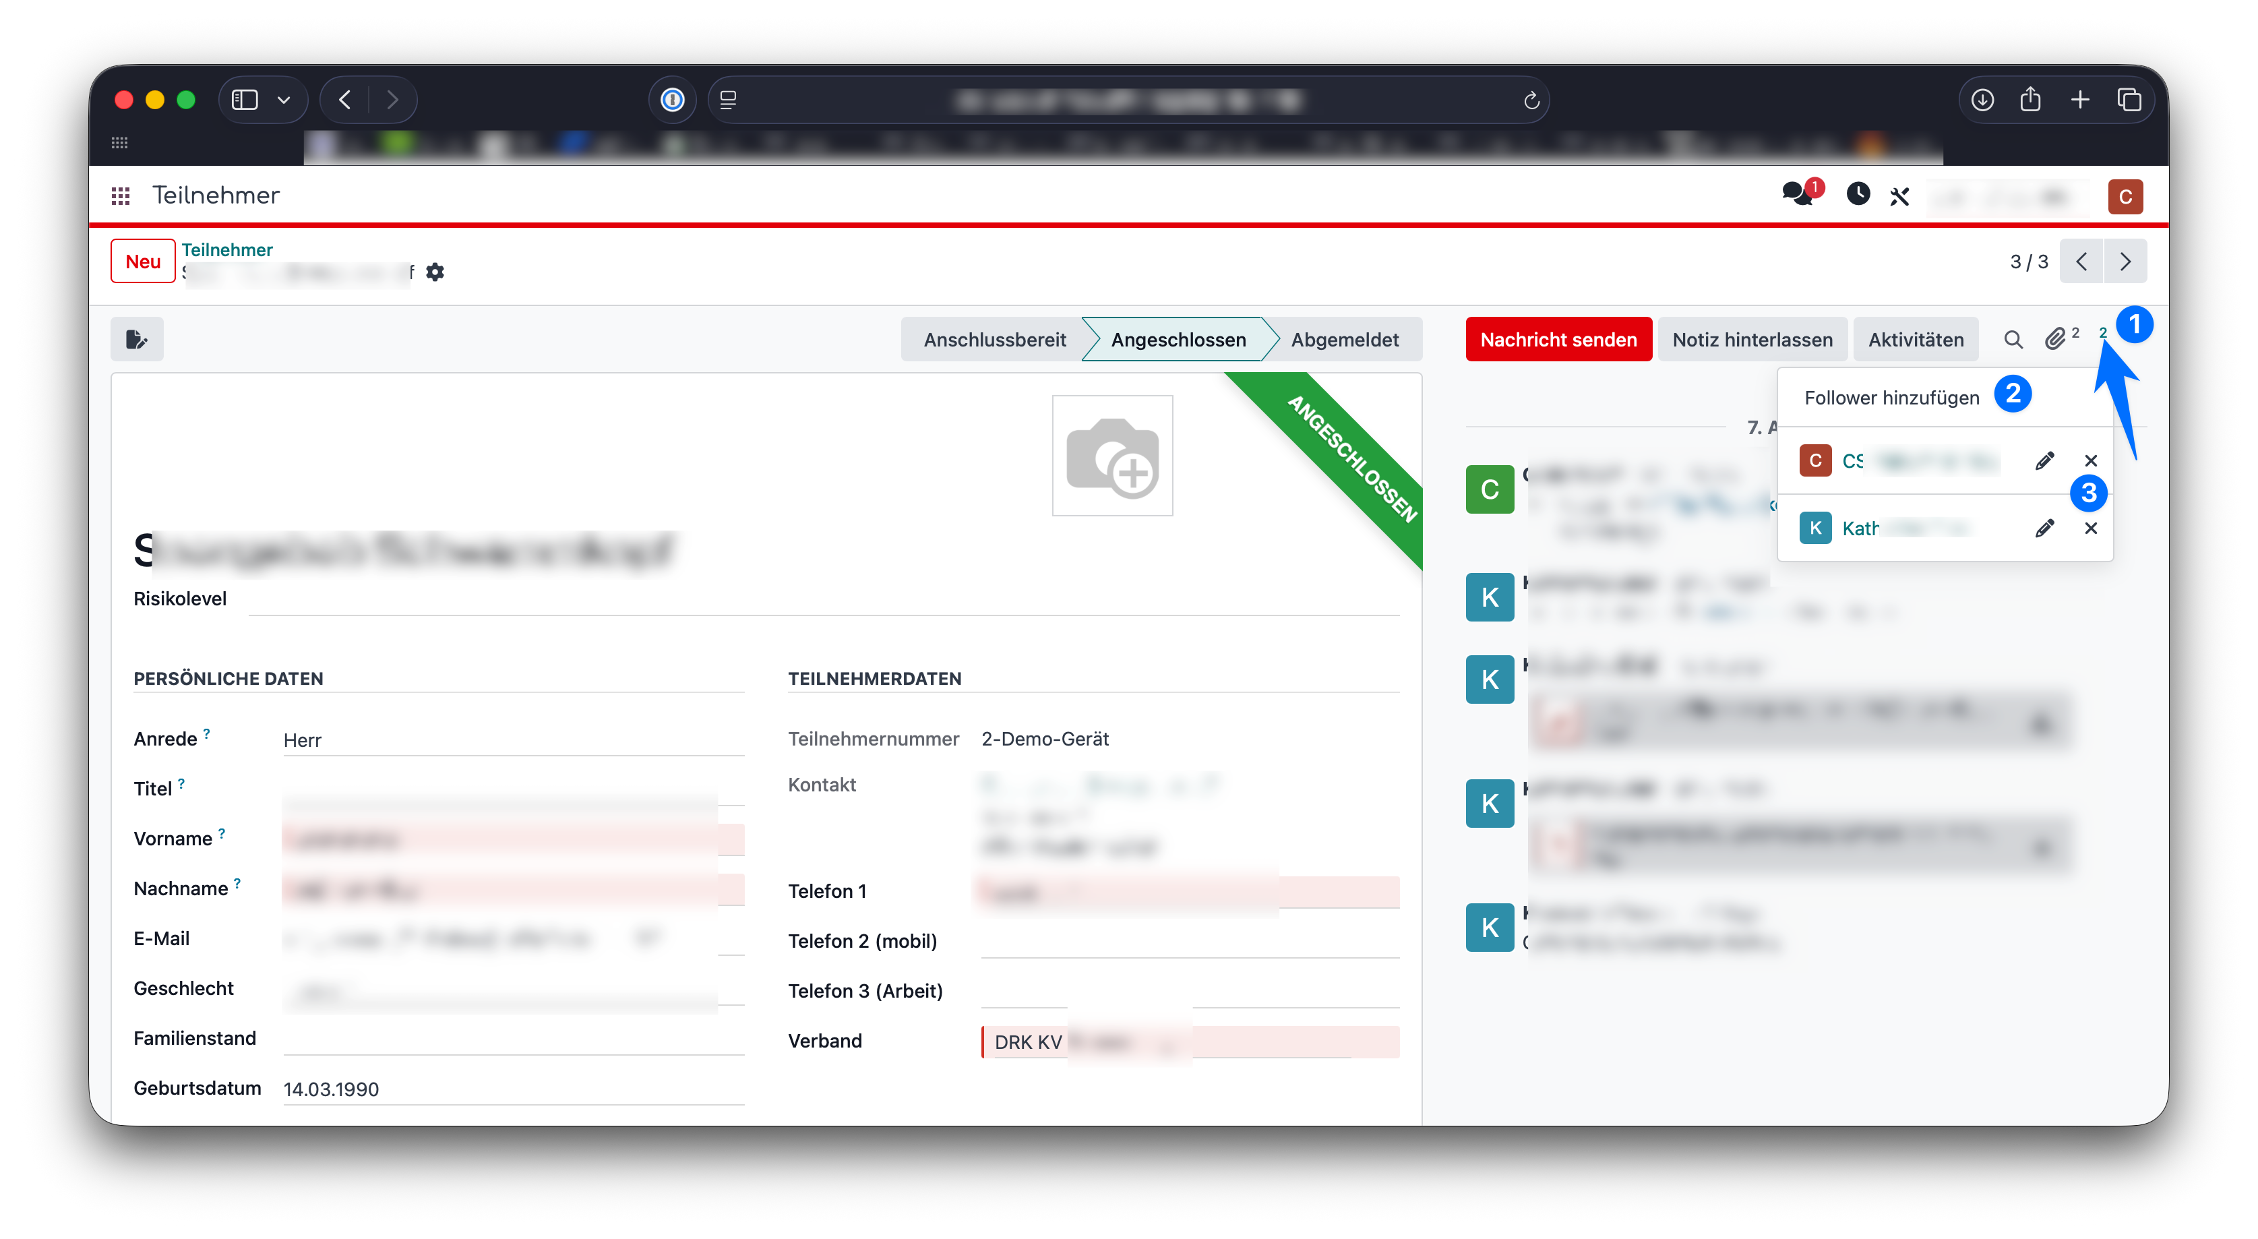Upload a participant photo via camera placeholder

[1111, 455]
